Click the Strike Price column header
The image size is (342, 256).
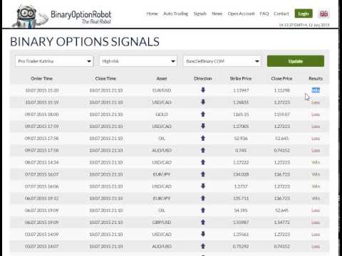pos(241,78)
